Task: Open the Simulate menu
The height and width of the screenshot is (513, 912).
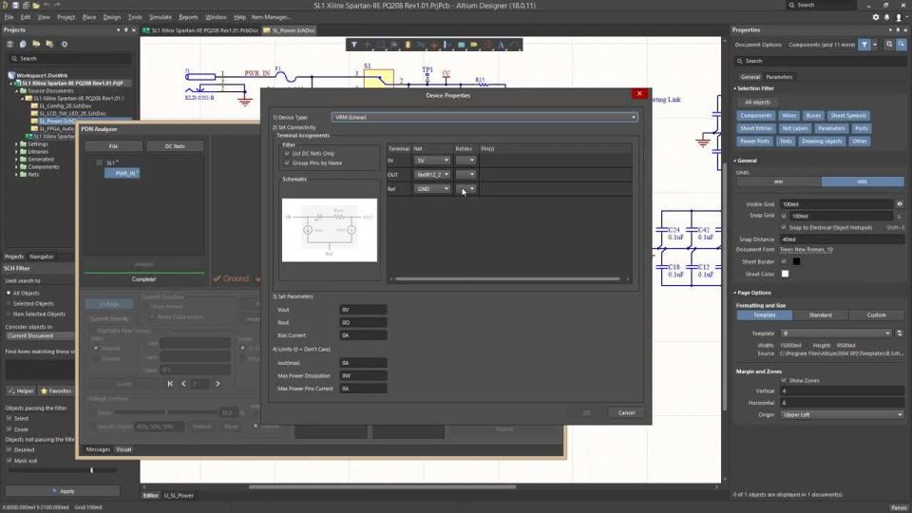Action: tap(160, 17)
